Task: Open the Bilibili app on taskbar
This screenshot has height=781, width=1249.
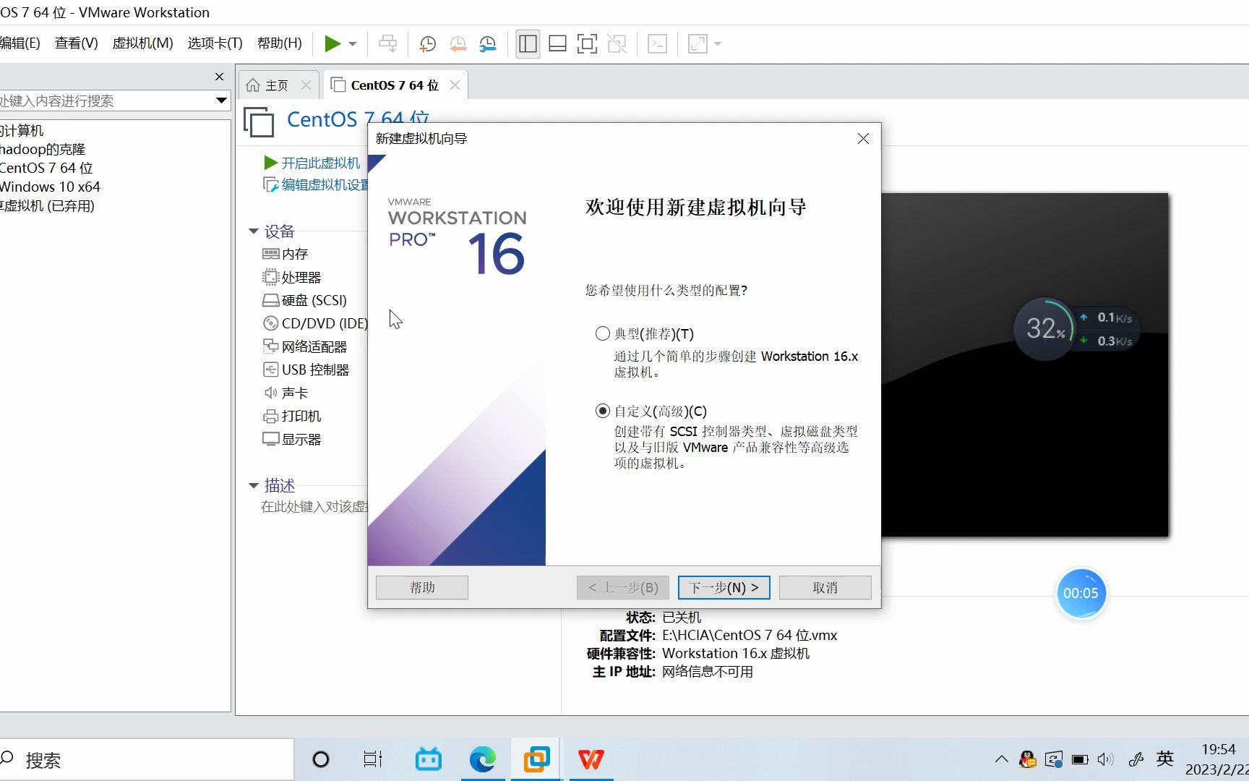Action: (x=429, y=760)
